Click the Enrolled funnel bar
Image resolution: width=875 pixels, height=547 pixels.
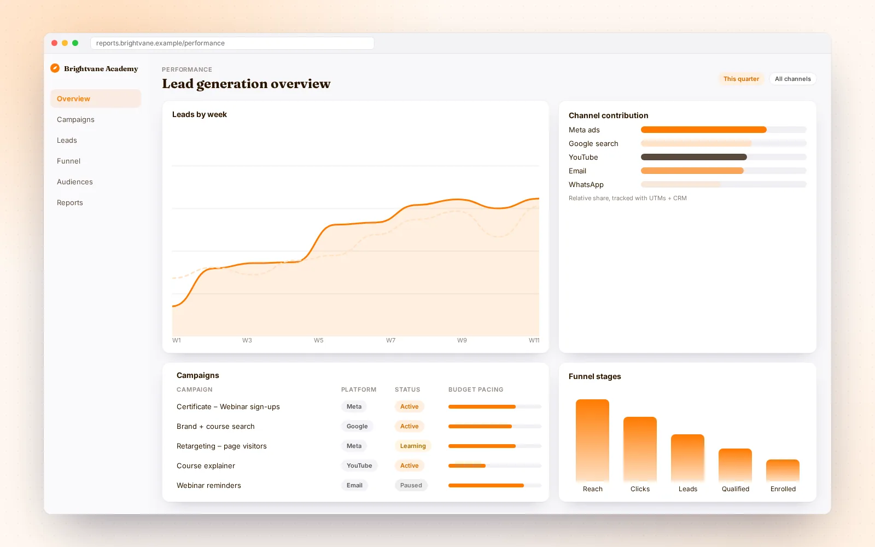point(783,470)
